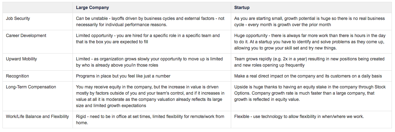Click Startup "Upside is huge" compensation cell
Screen dimensions: 395x132
point(309,93)
